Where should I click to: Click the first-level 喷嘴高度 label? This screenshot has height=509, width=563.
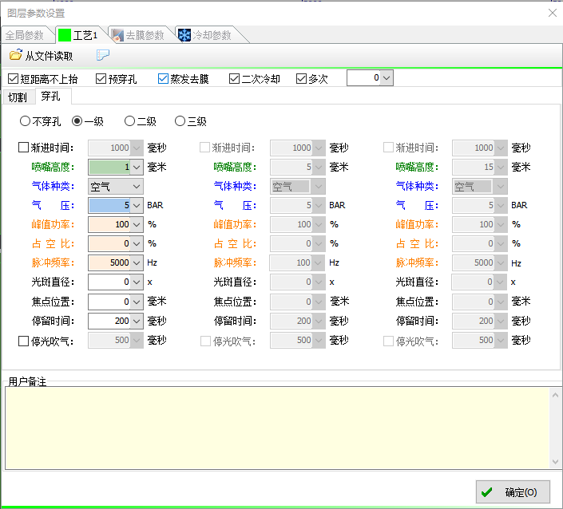coord(53,168)
